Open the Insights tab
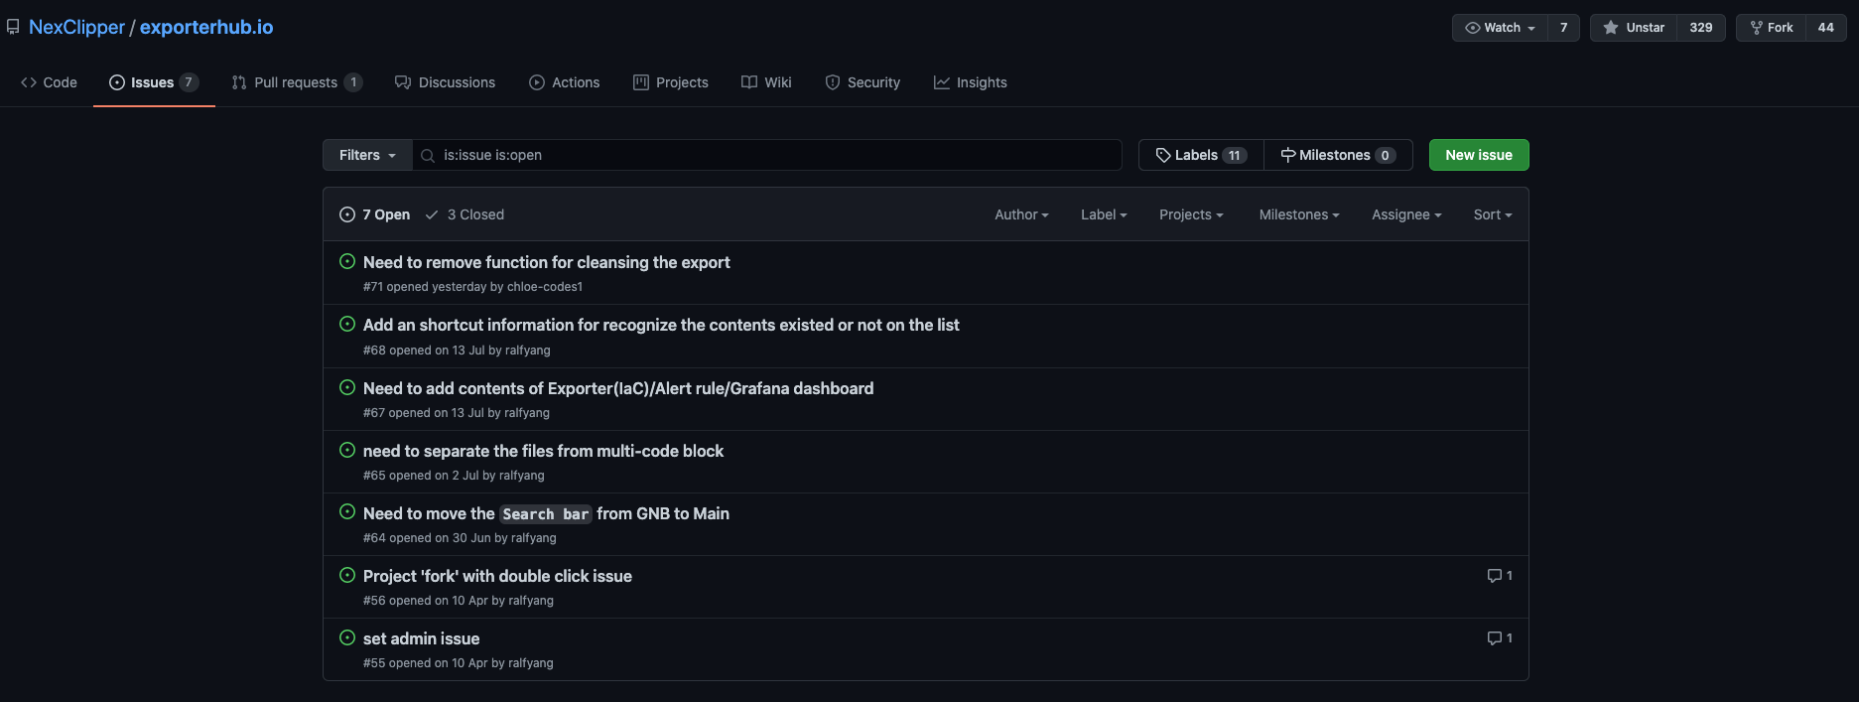 pos(971,82)
